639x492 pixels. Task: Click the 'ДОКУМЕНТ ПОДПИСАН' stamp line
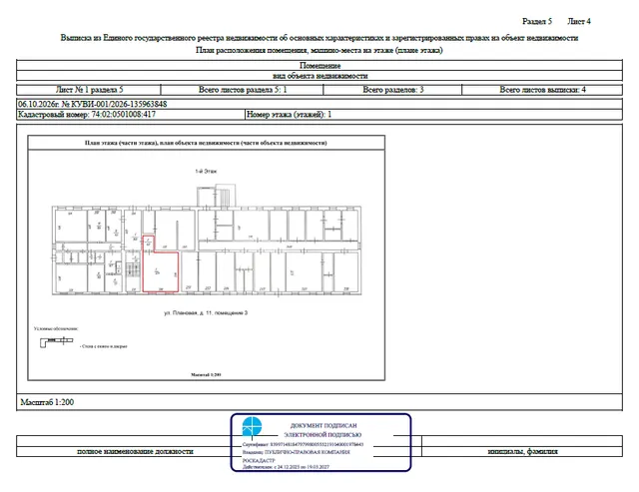323,425
